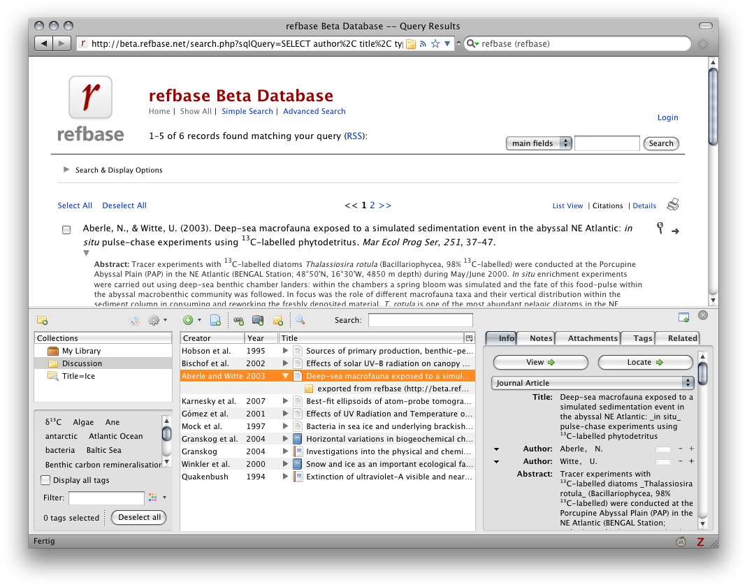
Task: Switch to the Notes tab
Action: [541, 338]
